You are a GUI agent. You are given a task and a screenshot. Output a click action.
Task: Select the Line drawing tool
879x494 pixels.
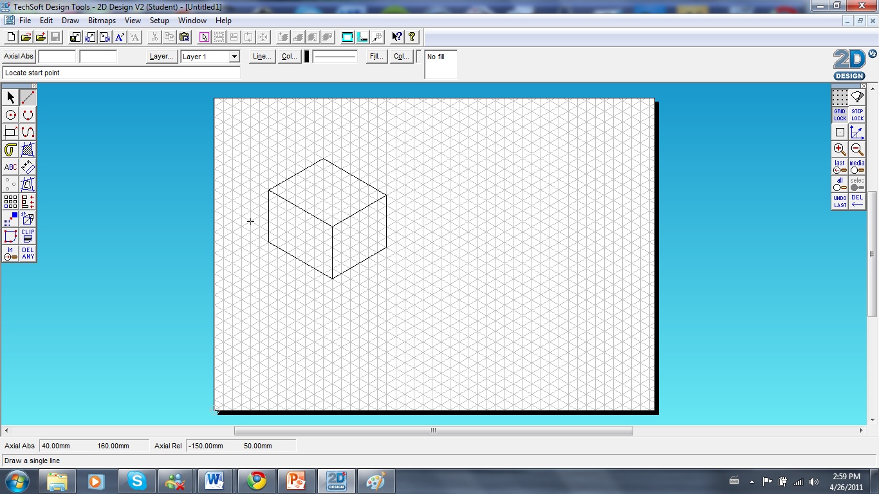coord(27,96)
